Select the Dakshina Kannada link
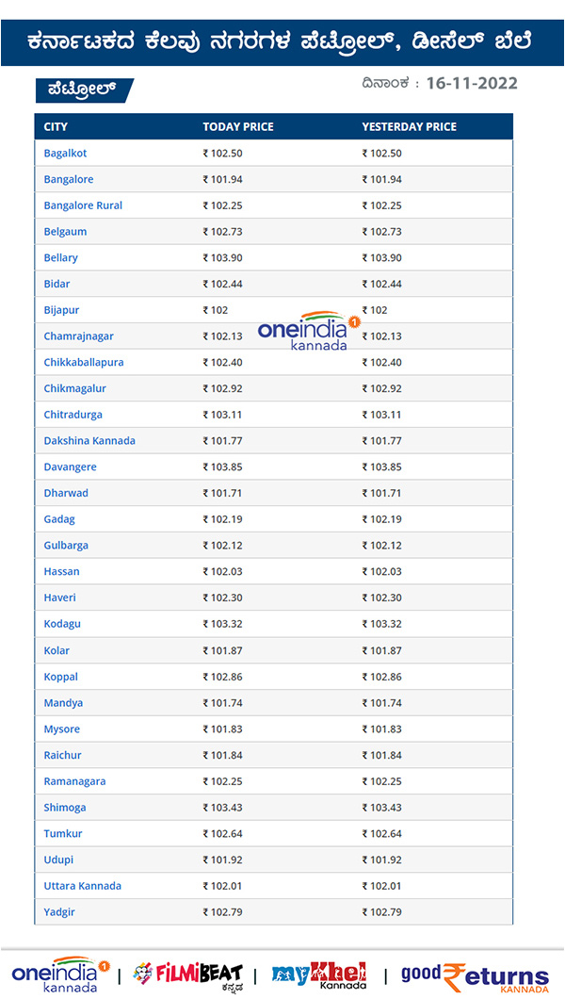Screen dimensions: 565x999 89,441
